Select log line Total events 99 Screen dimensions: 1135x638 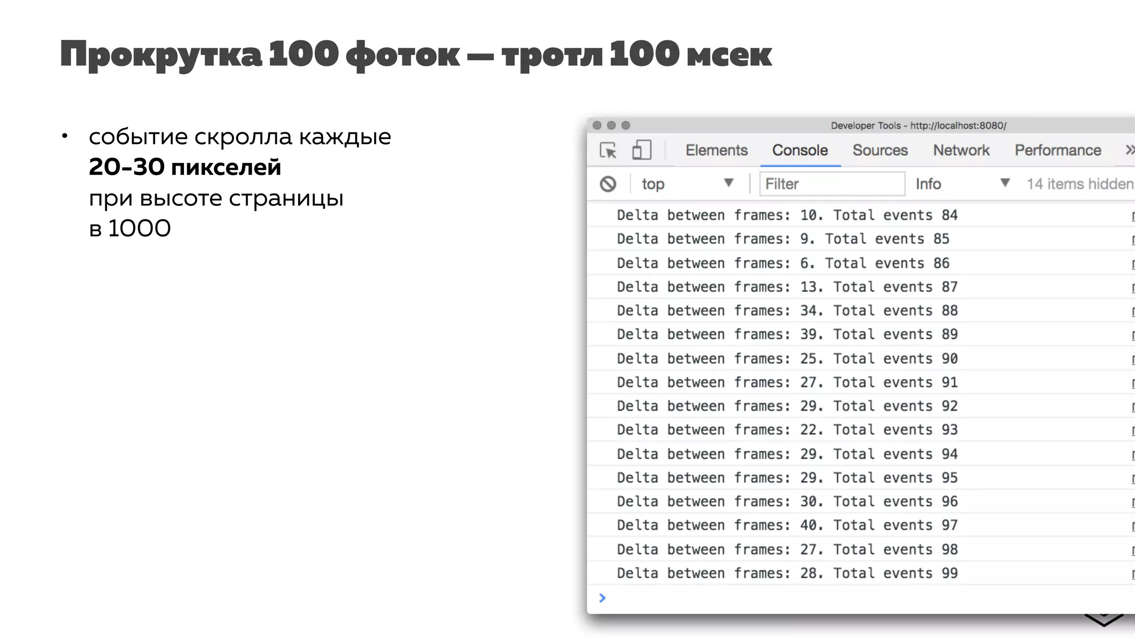860,573
